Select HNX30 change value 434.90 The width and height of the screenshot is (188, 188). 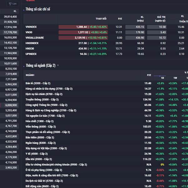point(82,49)
